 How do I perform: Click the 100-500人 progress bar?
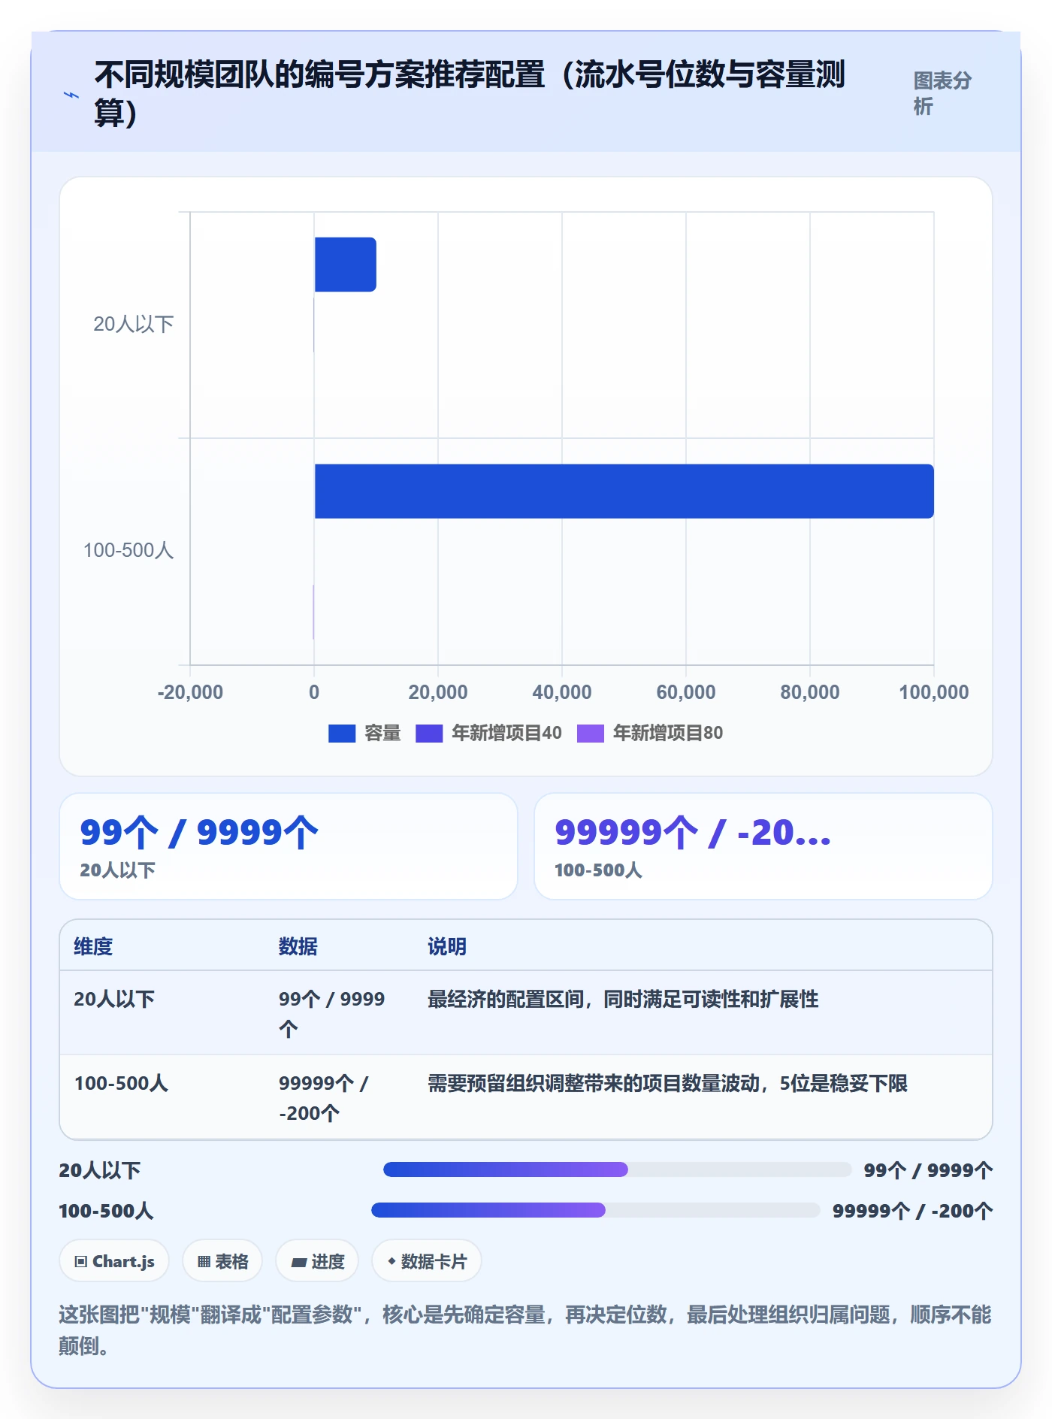(x=596, y=1210)
